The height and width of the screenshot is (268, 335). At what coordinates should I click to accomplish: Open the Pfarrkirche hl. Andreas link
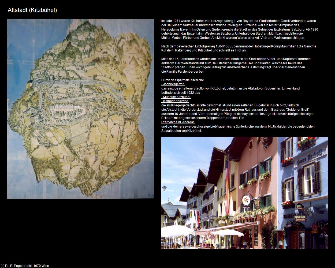tap(178, 122)
